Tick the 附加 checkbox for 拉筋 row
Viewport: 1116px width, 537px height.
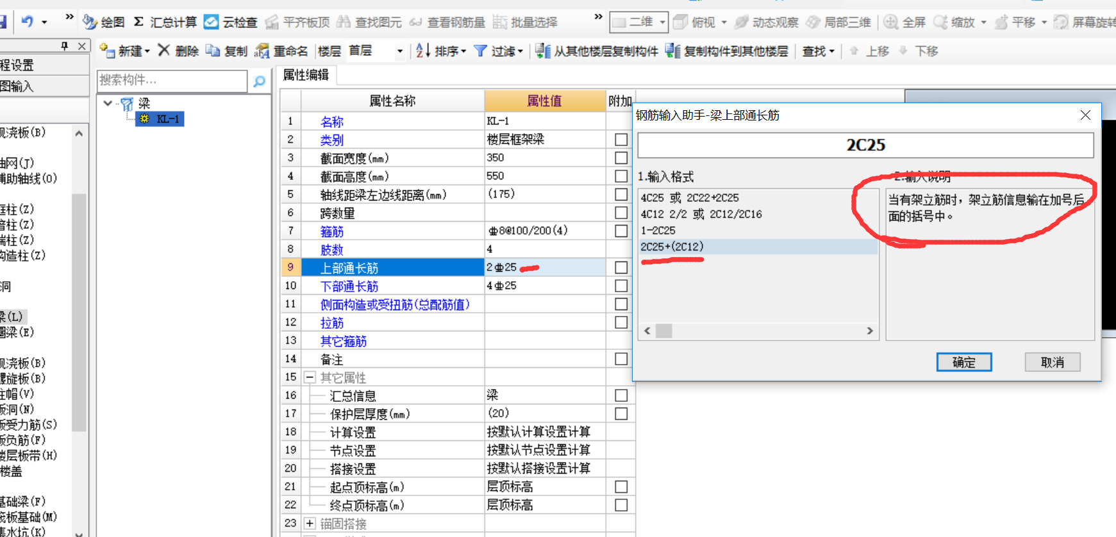click(621, 322)
